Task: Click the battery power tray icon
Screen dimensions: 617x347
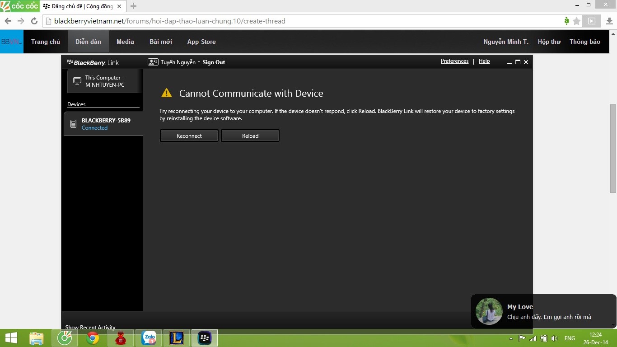Action: tap(544, 338)
